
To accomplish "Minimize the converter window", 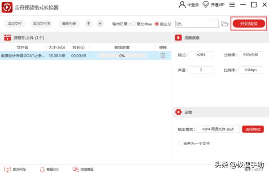I will tap(243, 4).
